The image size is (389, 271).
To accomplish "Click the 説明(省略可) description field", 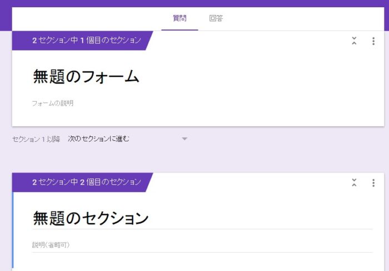I will (202, 245).
